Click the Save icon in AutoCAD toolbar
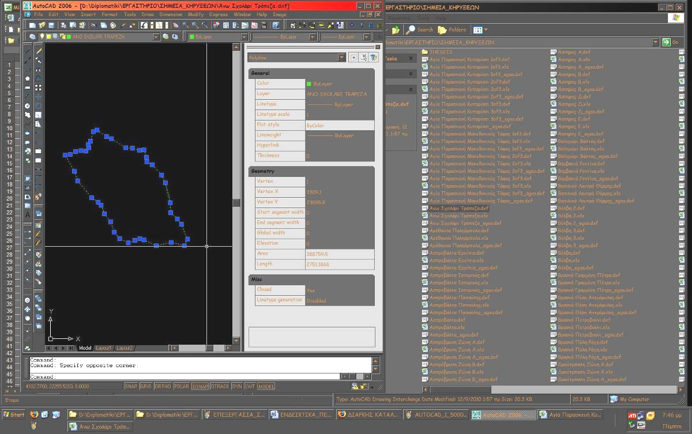The height and width of the screenshot is (434, 692). pos(51,25)
